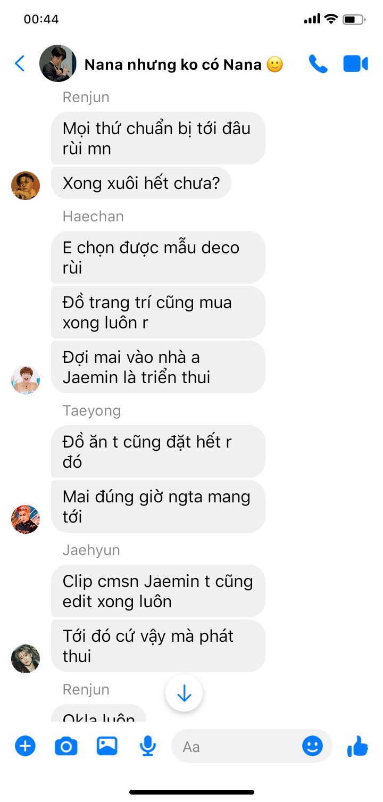The image size is (383, 802).
Task: Tap Taeyong's profile picture
Action: (x=26, y=519)
